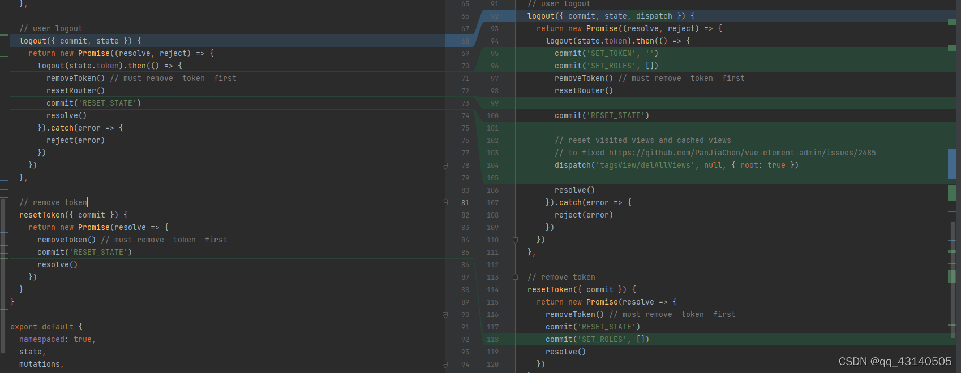Click "commit('SET_ROLES', [])" on line 96

tap(607, 66)
